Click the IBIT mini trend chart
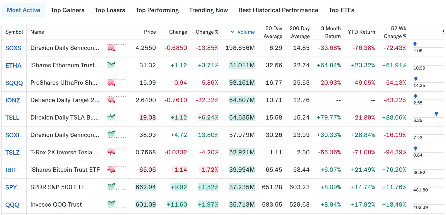Image resolution: width=446 pixels, height=215 pixels. [116, 169]
